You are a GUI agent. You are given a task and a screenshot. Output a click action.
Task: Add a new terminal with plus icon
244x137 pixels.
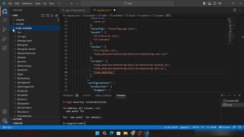tap(222, 96)
